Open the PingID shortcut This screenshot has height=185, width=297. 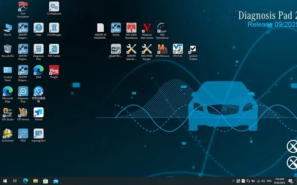54,72
